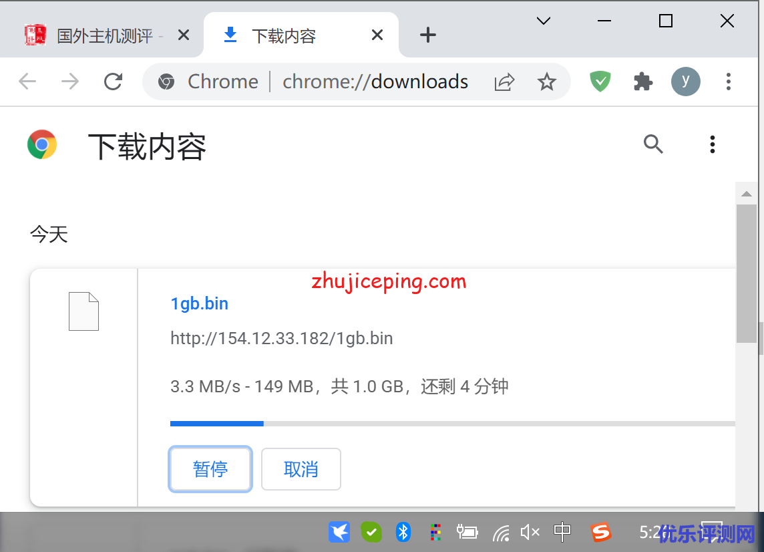Click the 3.3 MB/s download status text
Viewport: 764px width, 552px height.
tap(339, 387)
